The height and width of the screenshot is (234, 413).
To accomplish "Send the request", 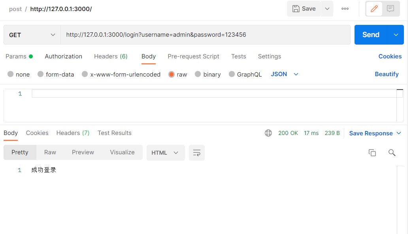I will 371,35.
